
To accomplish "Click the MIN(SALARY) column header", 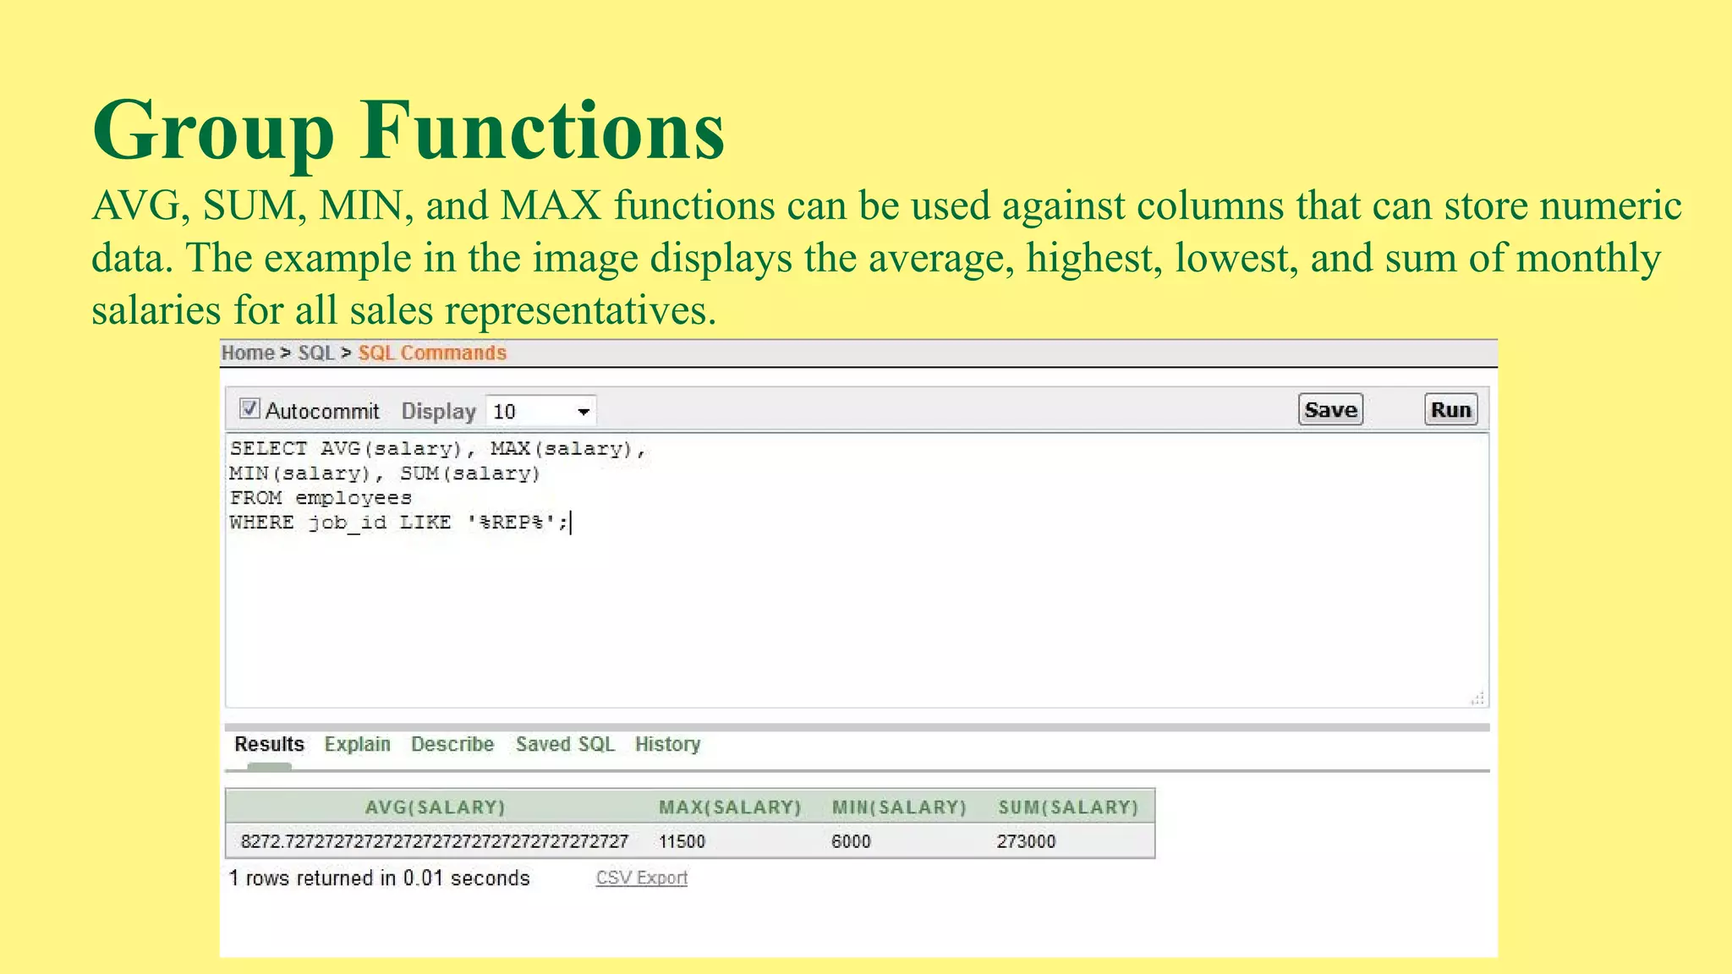I will pos(899,807).
